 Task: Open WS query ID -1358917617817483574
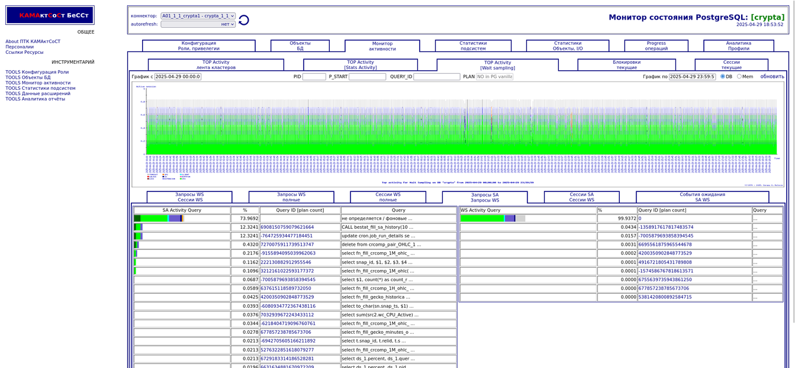tap(666, 227)
